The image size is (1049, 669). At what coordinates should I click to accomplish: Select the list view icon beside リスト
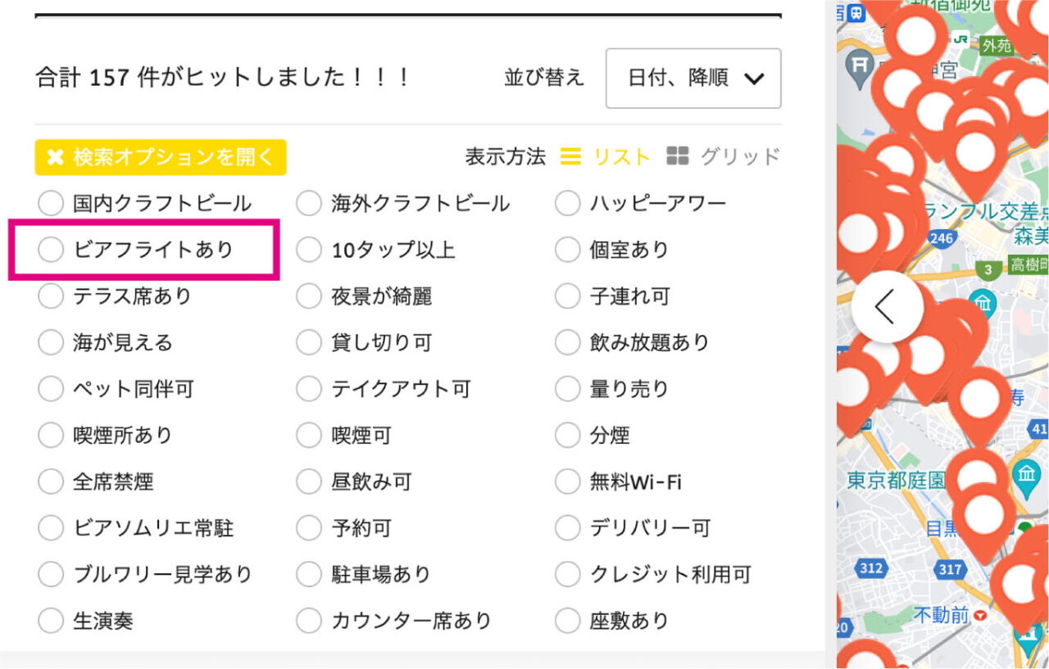coord(571,156)
